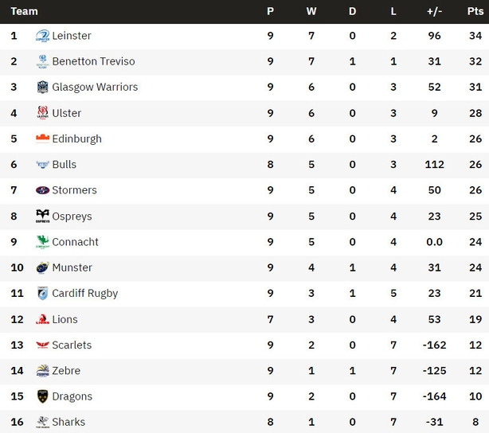
Task: Click the Munster team crest
Action: click(x=42, y=267)
